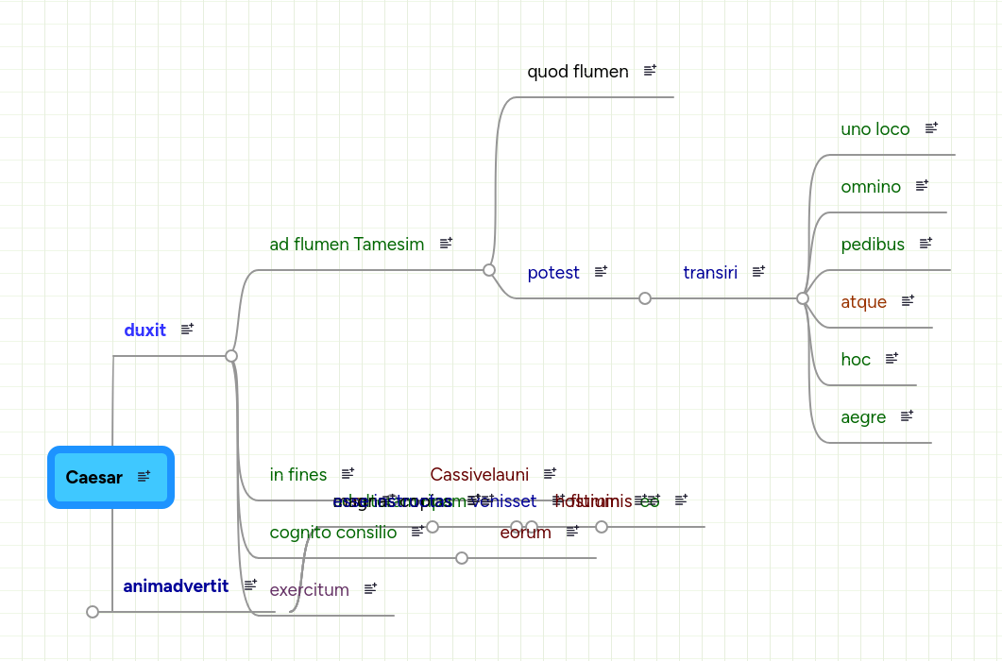1002x661 pixels.
Task: Click the "Cassivelauni" node label
Action: pos(479,474)
